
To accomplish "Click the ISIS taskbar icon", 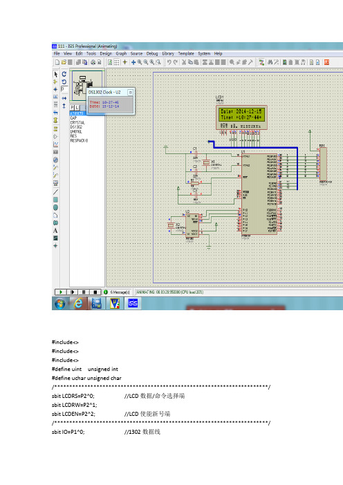I will pyautogui.click(x=133, y=303).
